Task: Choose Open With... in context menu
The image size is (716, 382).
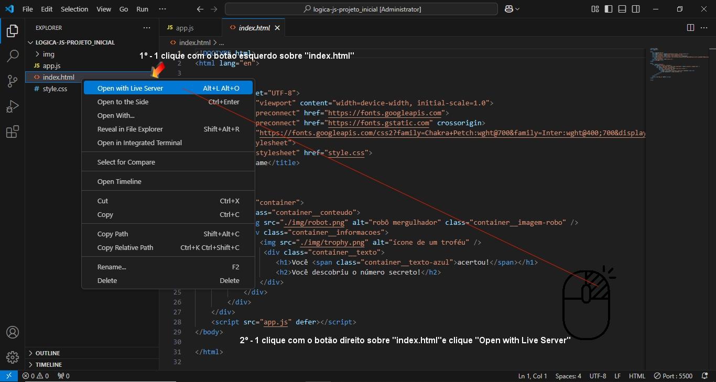Action: pyautogui.click(x=168, y=115)
